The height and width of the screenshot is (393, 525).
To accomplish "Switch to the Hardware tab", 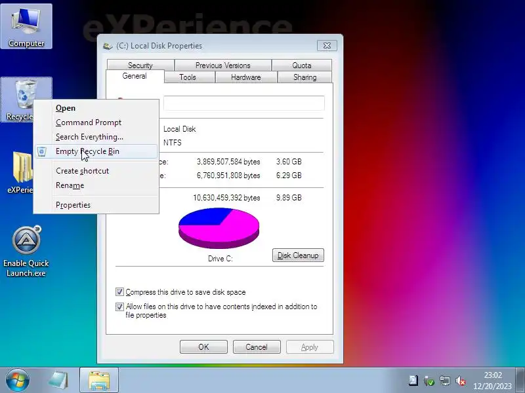I will pos(245,77).
